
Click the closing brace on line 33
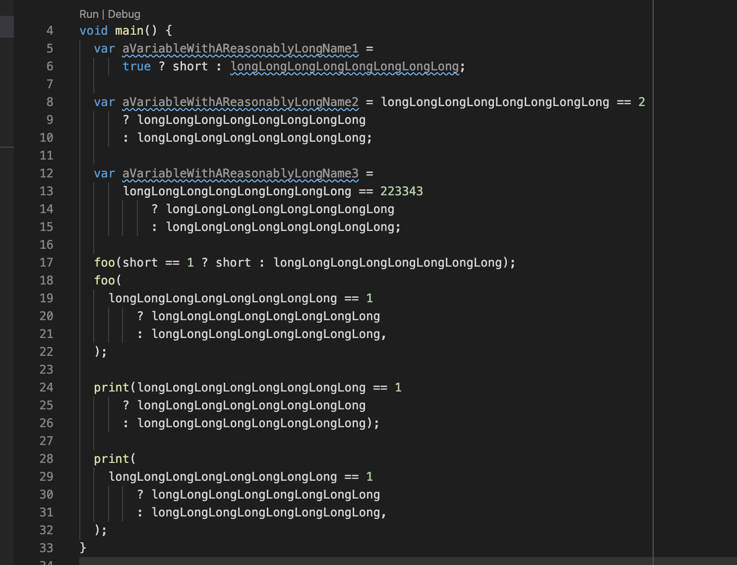(x=82, y=548)
